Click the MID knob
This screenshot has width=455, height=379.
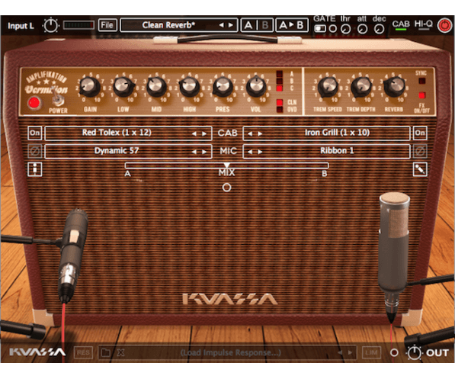(x=157, y=86)
